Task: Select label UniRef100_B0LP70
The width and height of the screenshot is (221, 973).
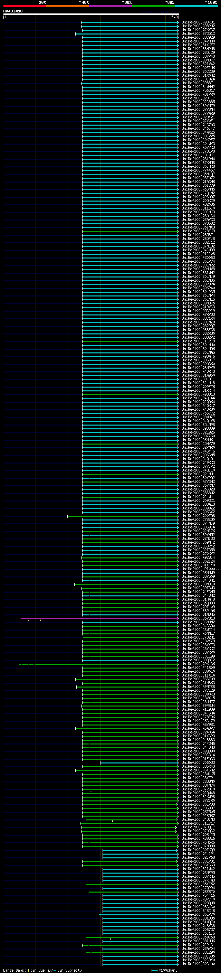Action: [x=198, y=915]
